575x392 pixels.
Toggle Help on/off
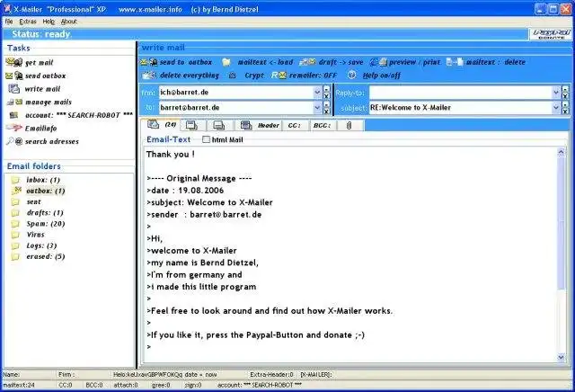tap(374, 76)
